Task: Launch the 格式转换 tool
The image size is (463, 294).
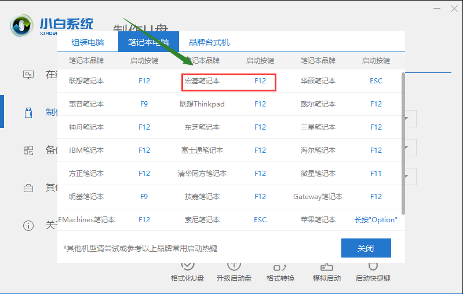Action: click(280, 266)
